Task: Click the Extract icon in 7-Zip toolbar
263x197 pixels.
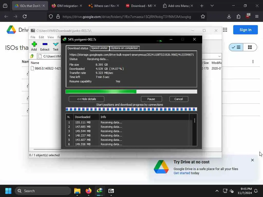Action: click(45, 44)
